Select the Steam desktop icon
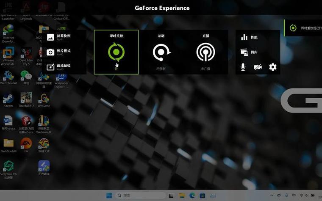The height and width of the screenshot is (201, 322). pos(8,101)
